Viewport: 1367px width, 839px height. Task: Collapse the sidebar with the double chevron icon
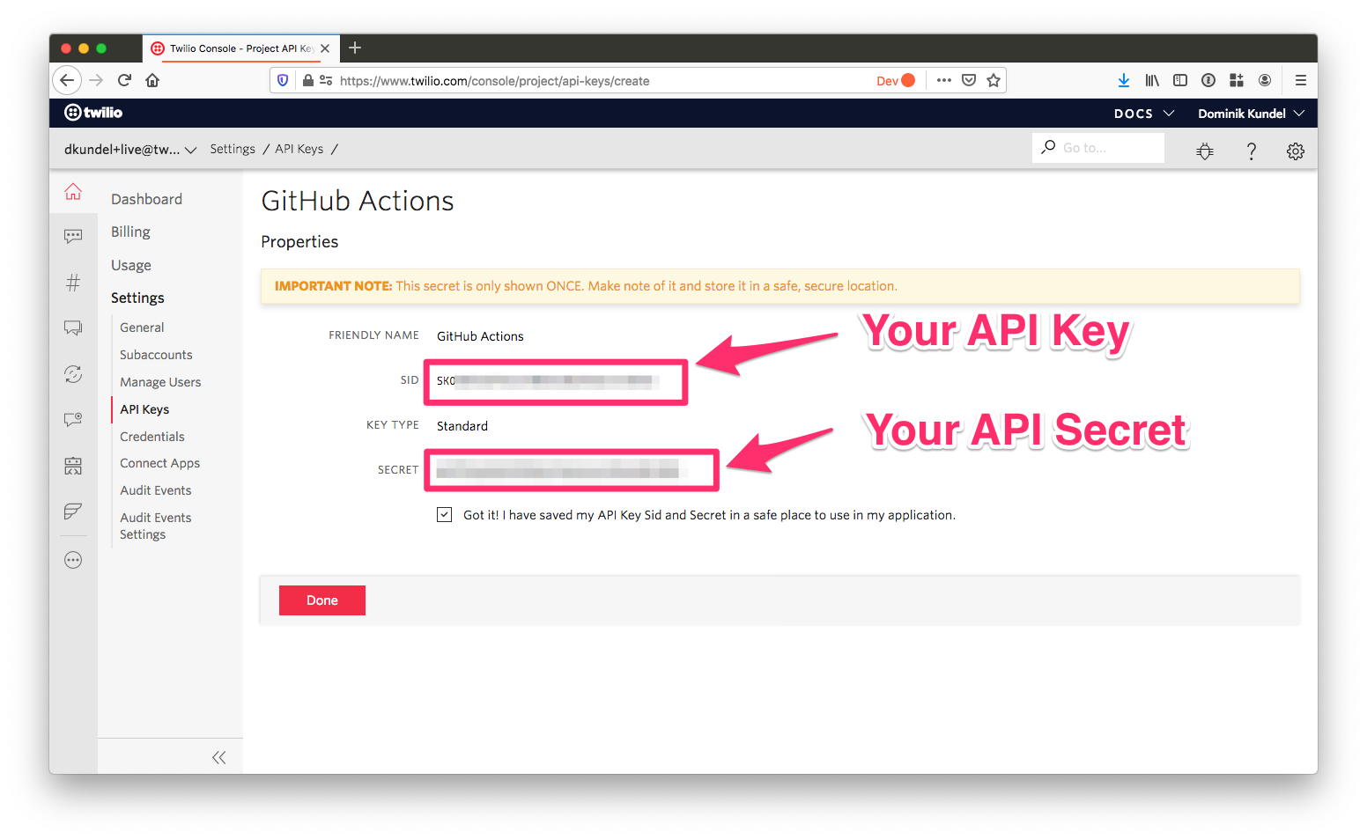point(218,757)
